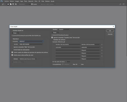The image size is (127, 102).
Task: Uncheck Ignorar comandos "Guardar como" de la acción
Action: pos(52,38)
